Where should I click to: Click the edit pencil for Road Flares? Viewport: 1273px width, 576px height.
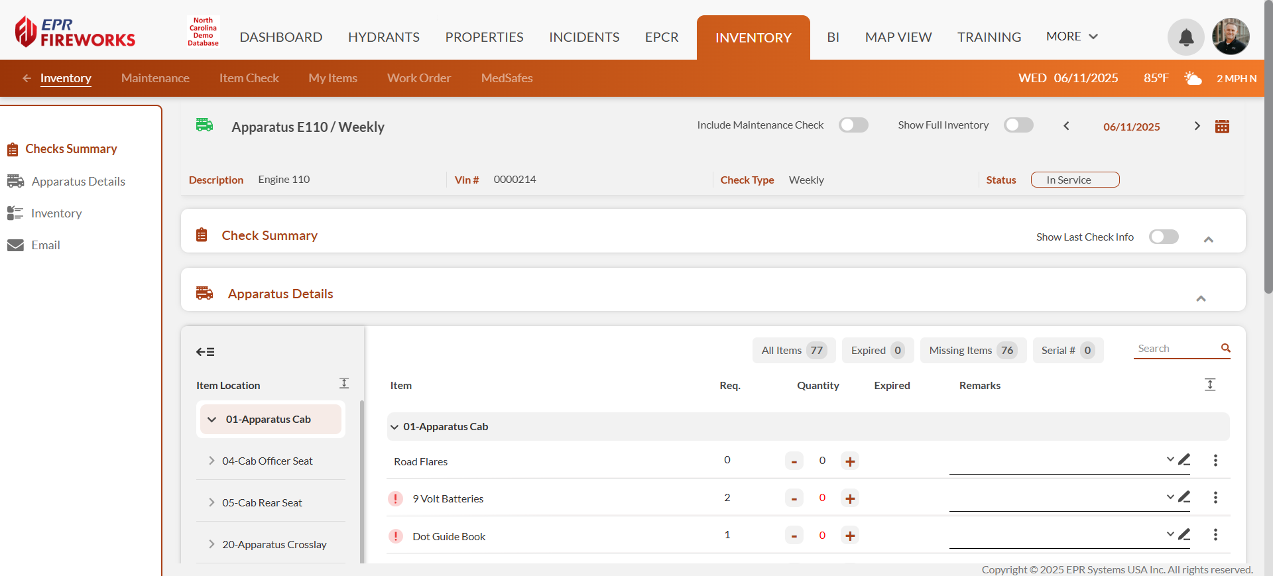tap(1184, 459)
